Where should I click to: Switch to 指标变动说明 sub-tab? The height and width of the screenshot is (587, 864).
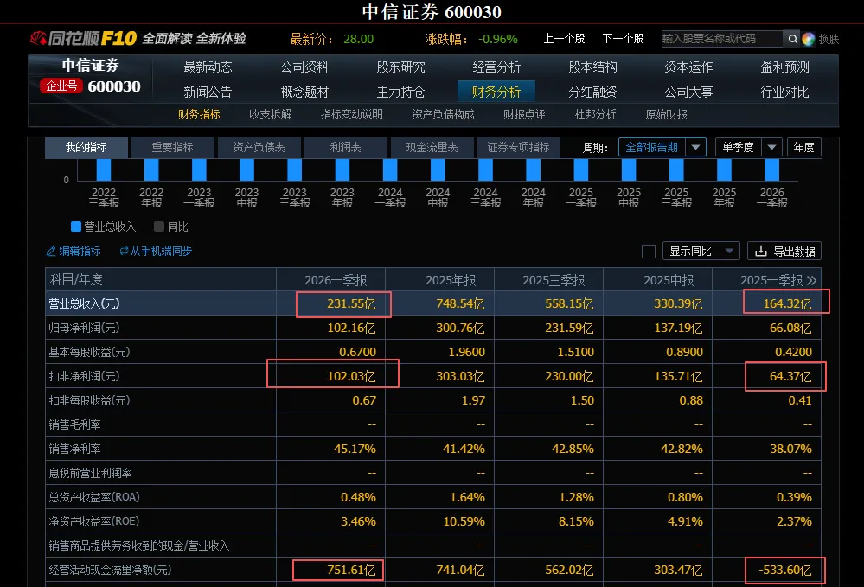[x=351, y=114]
